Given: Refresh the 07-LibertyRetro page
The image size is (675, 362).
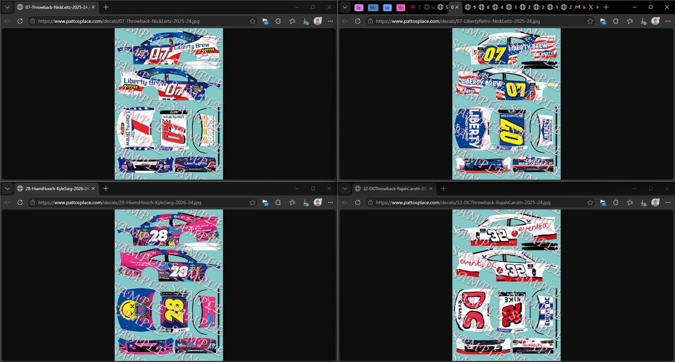Looking at the screenshot, I should pos(358,21).
